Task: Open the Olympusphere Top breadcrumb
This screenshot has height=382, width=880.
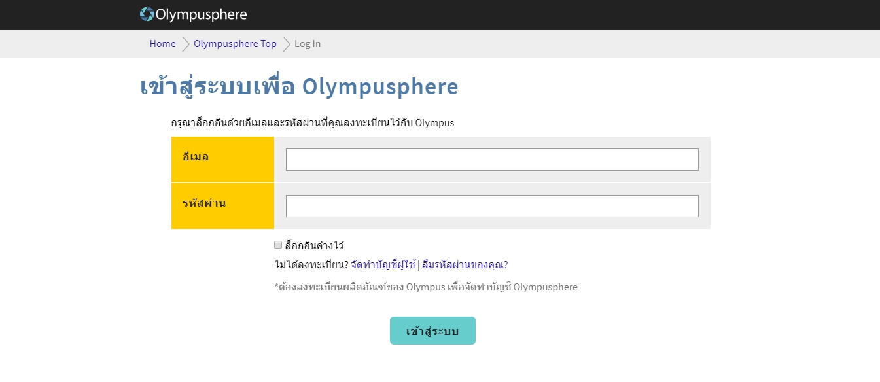Action: pyautogui.click(x=235, y=44)
